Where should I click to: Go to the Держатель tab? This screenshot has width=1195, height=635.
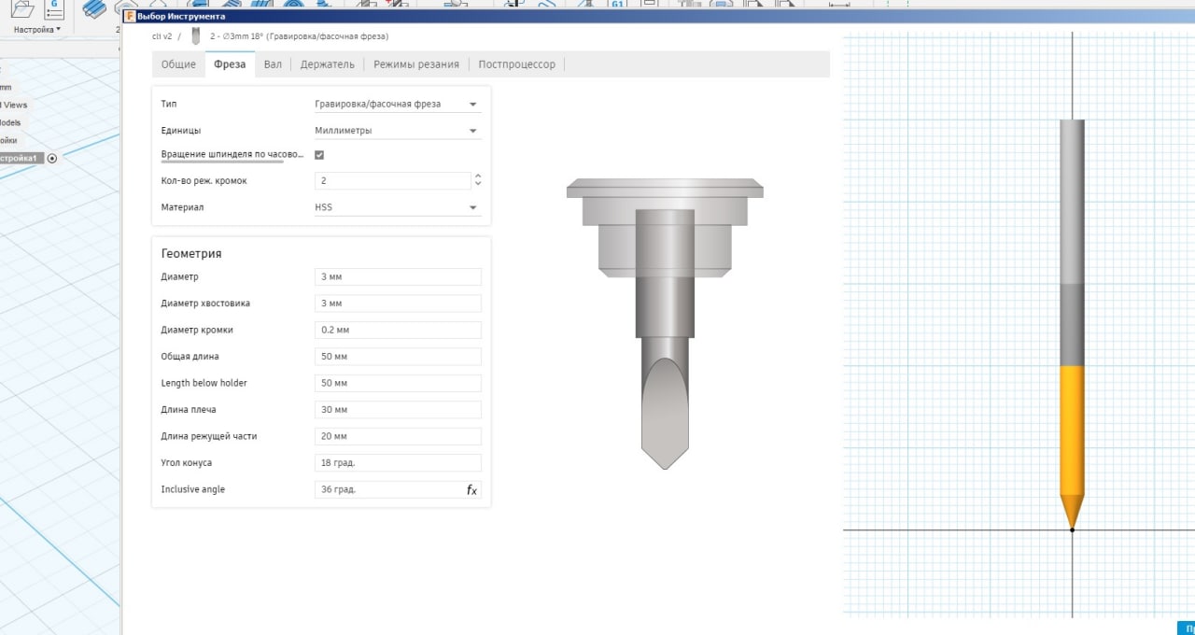pyautogui.click(x=328, y=64)
